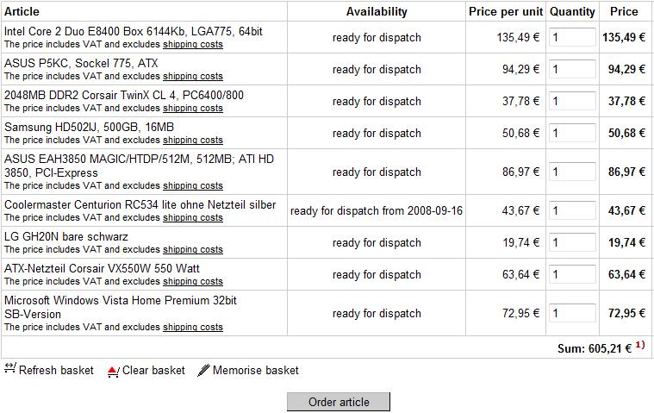The height and width of the screenshot is (413, 654).
Task: Open shipping costs link under ASUS P5KC
Action: click(x=193, y=76)
